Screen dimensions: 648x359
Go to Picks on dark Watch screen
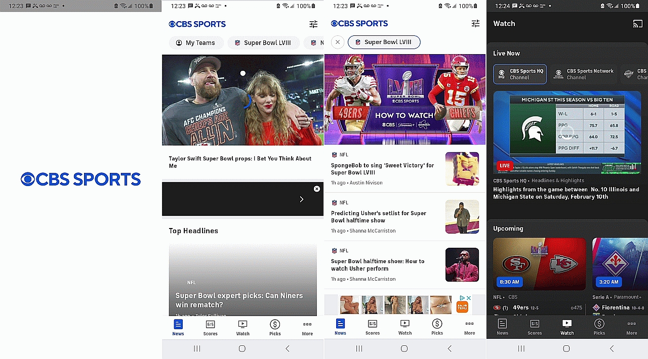coord(599,327)
